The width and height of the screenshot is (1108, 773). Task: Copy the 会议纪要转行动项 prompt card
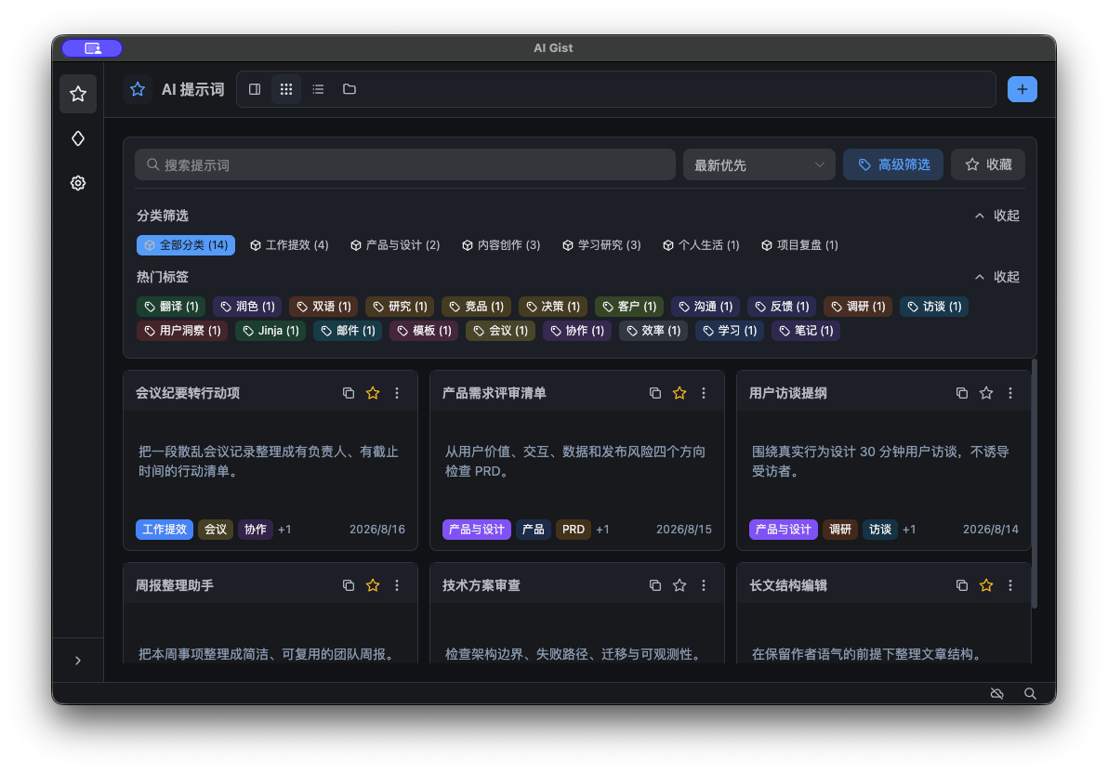[349, 393]
